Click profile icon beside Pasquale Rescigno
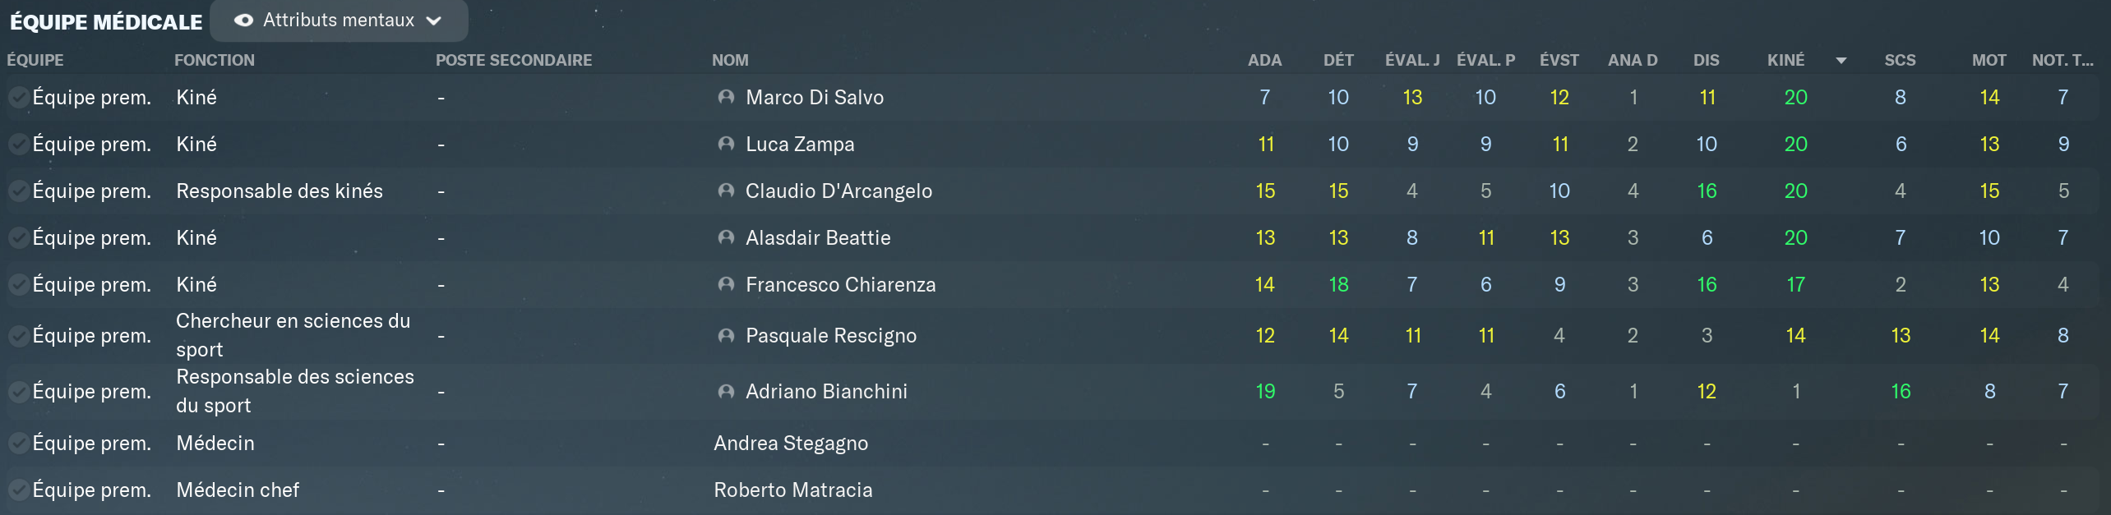This screenshot has width=2111, height=515. pyautogui.click(x=726, y=335)
